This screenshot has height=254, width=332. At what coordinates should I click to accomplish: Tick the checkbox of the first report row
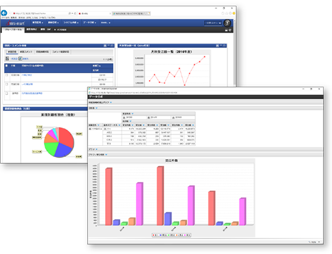(x=7, y=75)
